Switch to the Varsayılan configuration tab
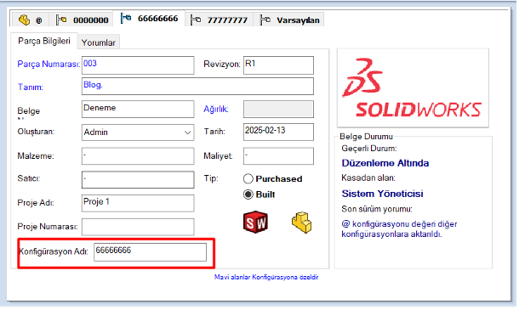The width and height of the screenshot is (519, 310). [289, 20]
